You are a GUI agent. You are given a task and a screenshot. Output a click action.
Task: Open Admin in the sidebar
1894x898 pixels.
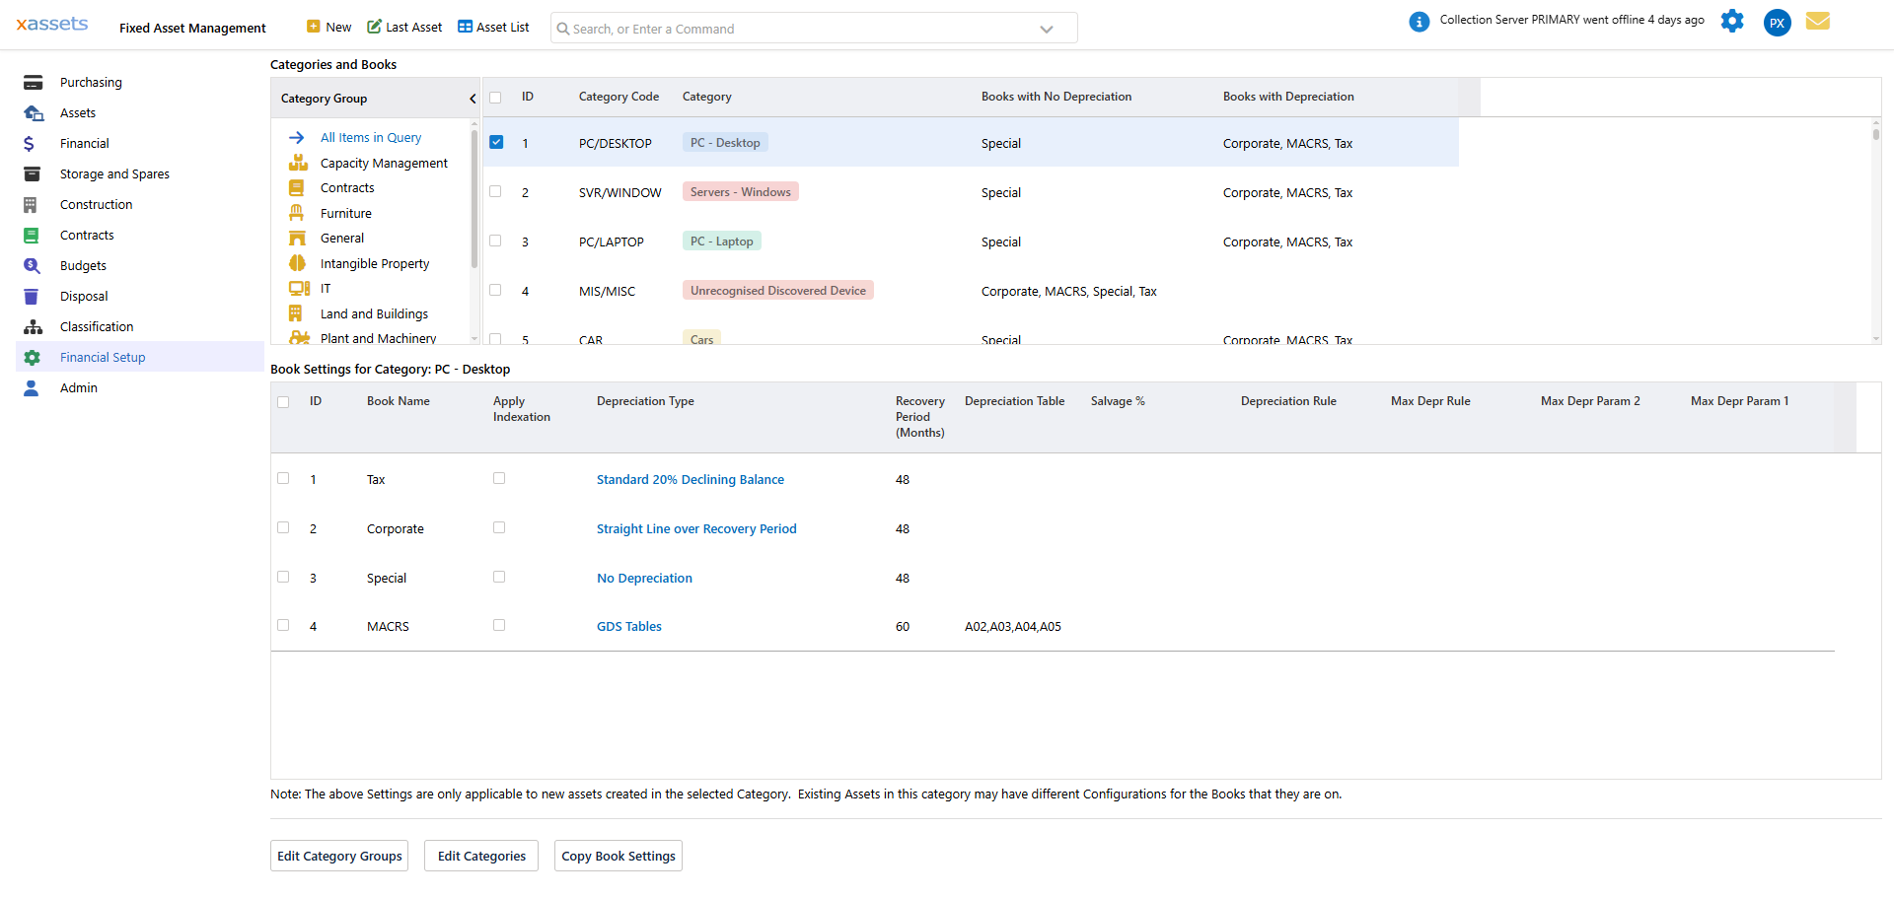79,388
